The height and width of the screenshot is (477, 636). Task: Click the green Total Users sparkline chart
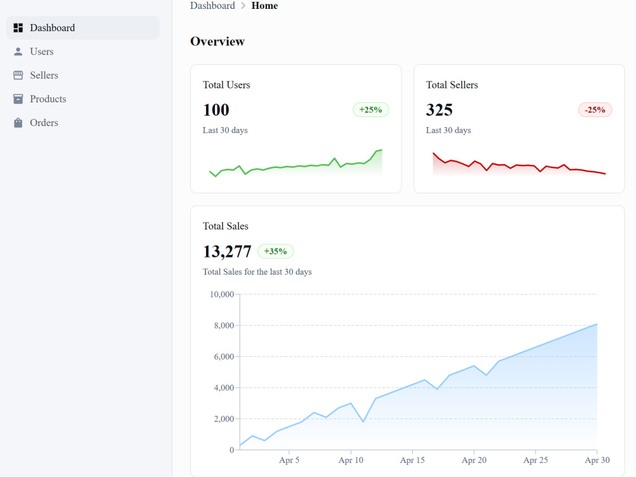[296, 162]
